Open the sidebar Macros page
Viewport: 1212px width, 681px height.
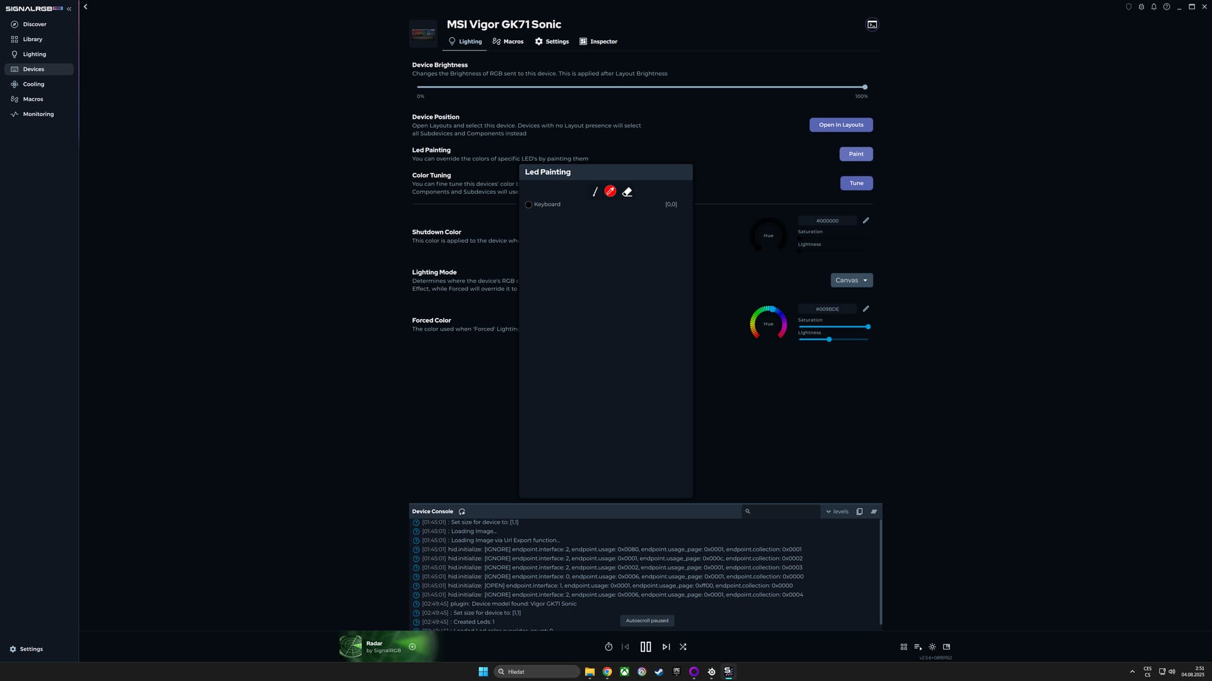click(33, 99)
